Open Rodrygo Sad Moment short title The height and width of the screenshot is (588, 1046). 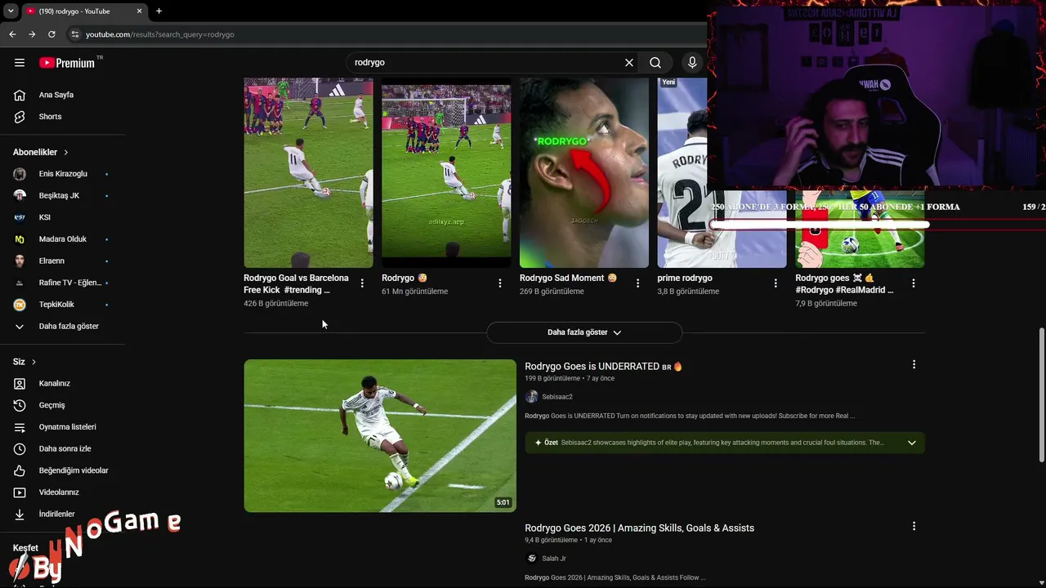[x=568, y=278]
